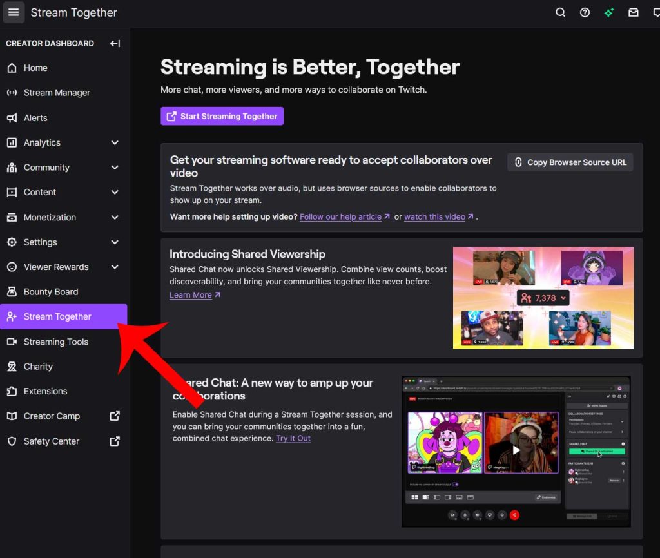Expand the Monetization menu
This screenshot has height=558, width=660.
115,217
